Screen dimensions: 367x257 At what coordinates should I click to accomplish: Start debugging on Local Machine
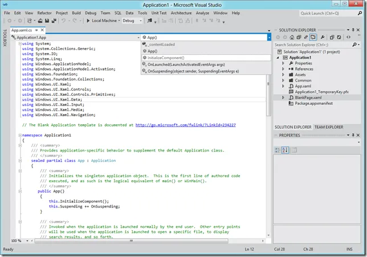click(103, 21)
